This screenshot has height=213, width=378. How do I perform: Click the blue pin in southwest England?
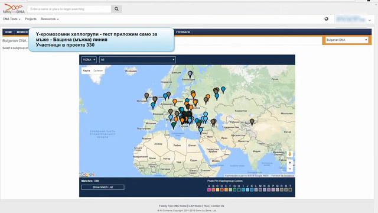153,106
